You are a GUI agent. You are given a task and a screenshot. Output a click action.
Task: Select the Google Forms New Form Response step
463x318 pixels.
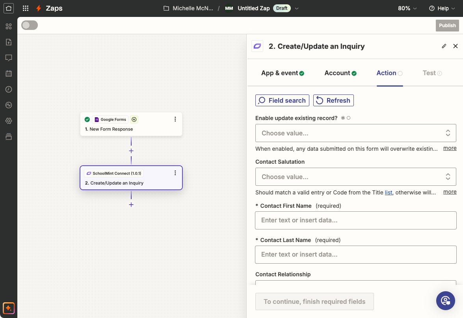[x=131, y=124]
